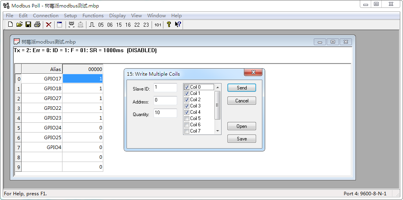Viewport: 403px width, 200px height.
Task: Click the context help arrow icon
Action: 178,24
